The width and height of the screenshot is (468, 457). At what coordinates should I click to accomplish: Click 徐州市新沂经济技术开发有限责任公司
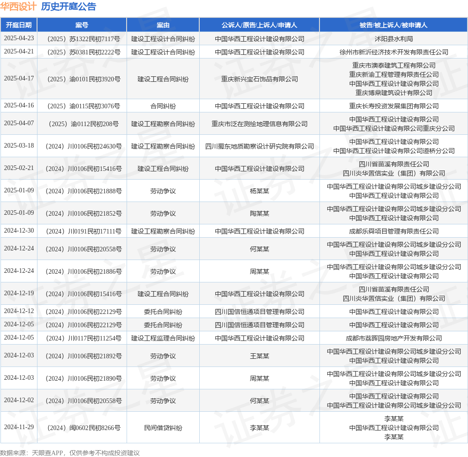[394, 52]
